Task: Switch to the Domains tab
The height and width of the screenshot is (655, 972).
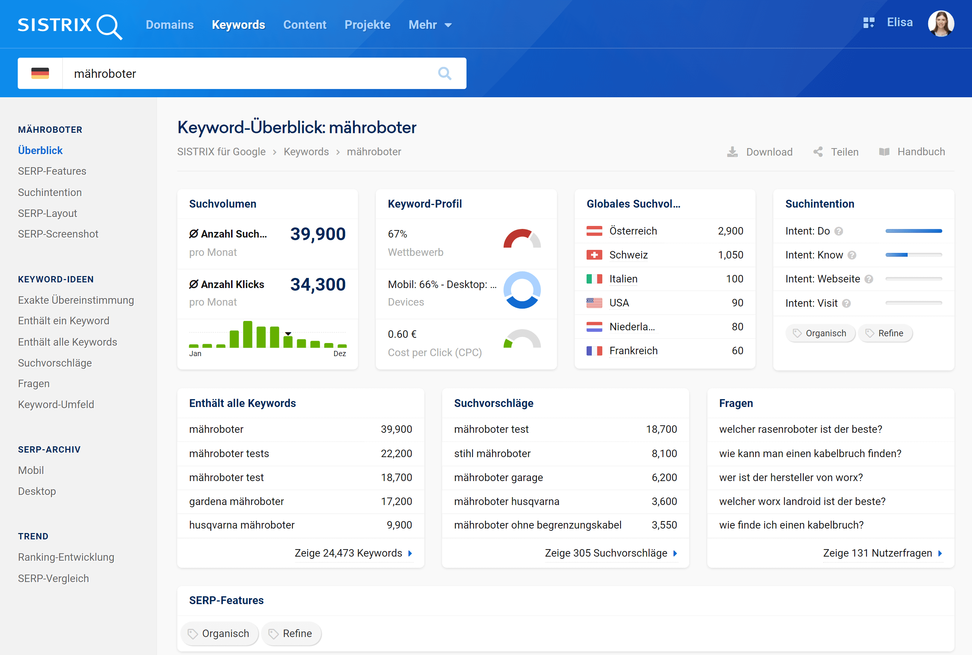Action: point(169,25)
